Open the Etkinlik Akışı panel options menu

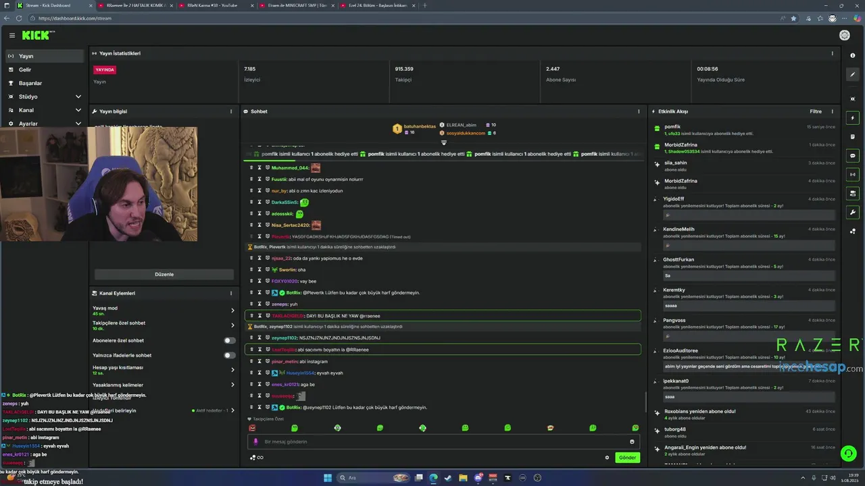[x=832, y=111]
